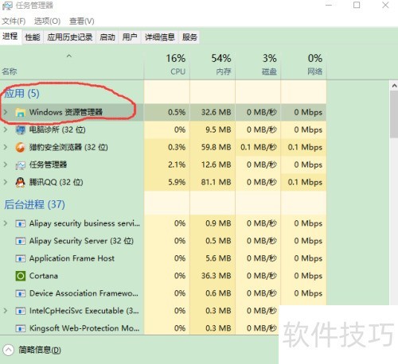Open the 选项(O) menu

(47, 21)
